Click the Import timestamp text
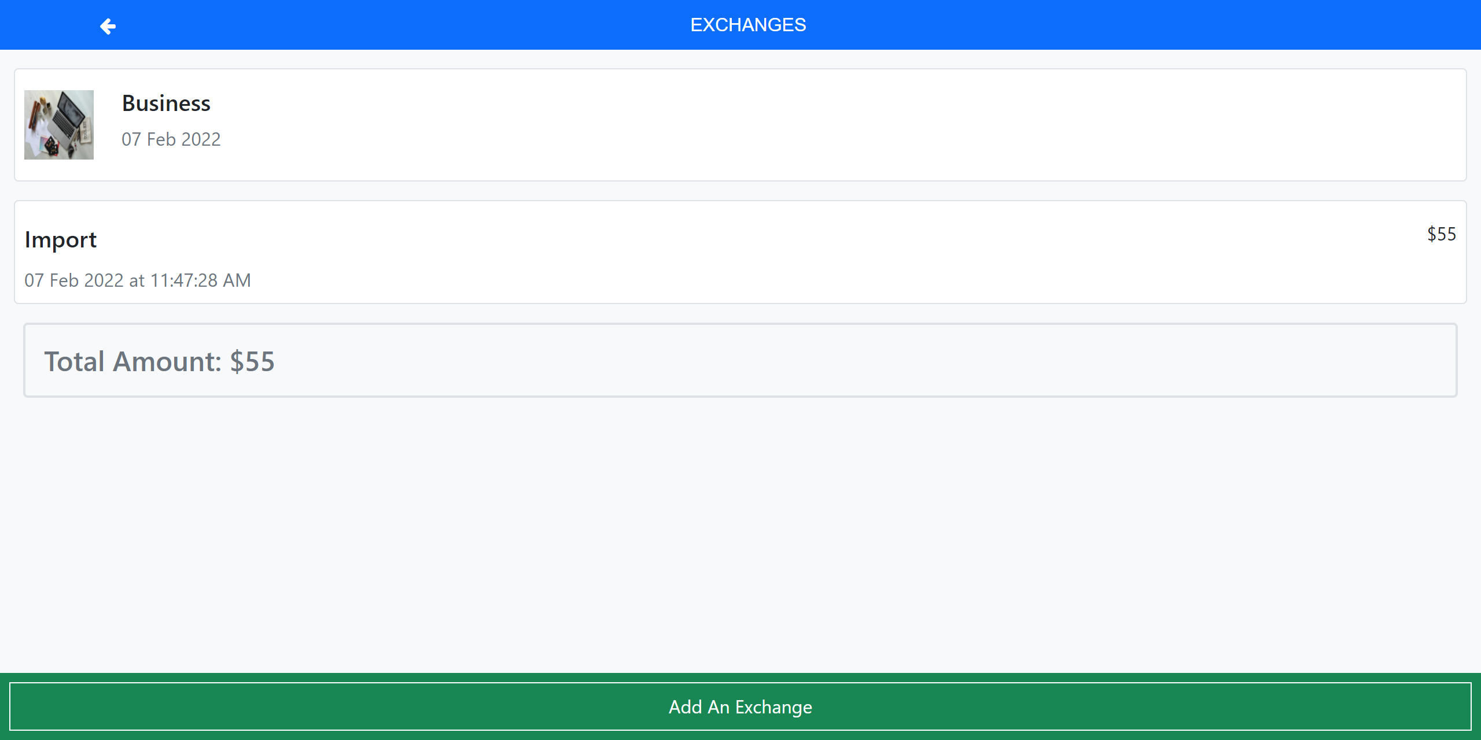This screenshot has height=740, width=1481. tap(138, 280)
